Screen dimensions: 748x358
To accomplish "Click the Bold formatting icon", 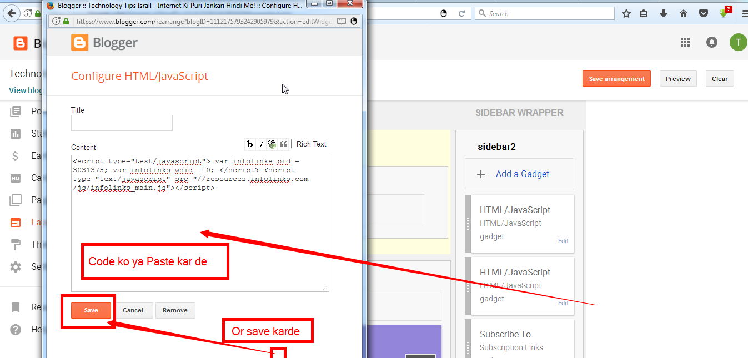I will pos(250,144).
